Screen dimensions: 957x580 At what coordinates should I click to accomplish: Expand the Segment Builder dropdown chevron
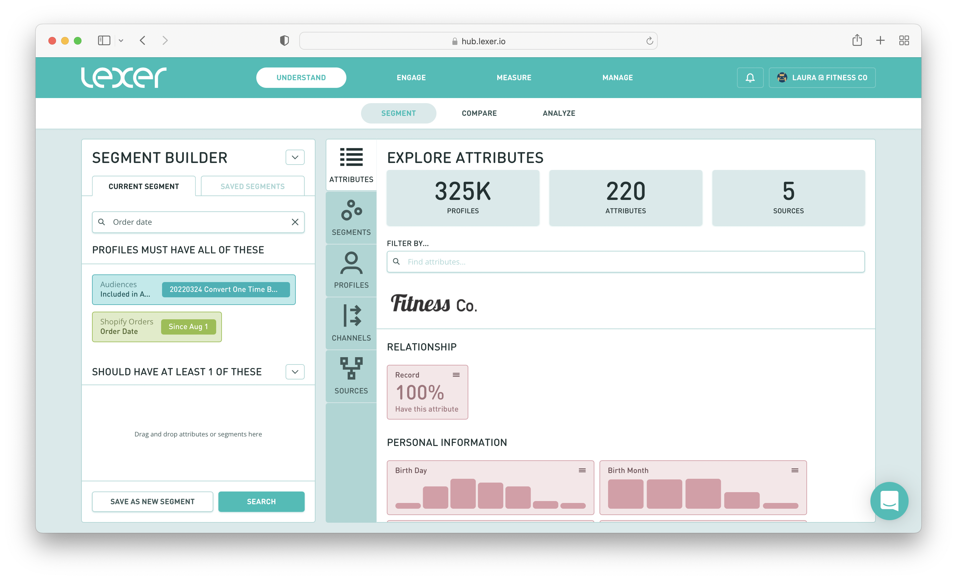(295, 157)
